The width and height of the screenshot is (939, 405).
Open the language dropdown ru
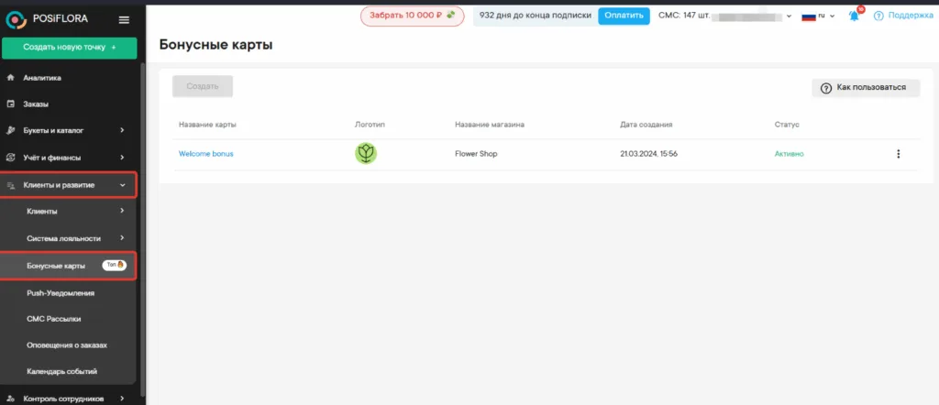pos(828,16)
